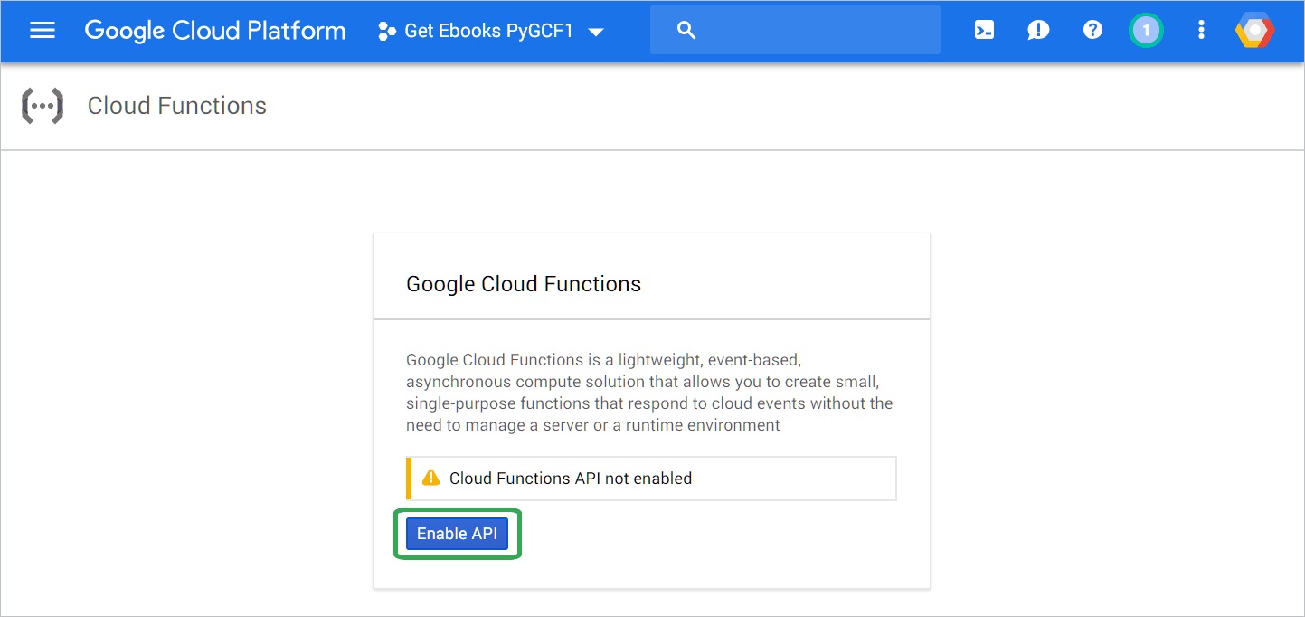Activate Cloud Shell from top bar
Viewport: 1305px width, 617px height.
click(x=984, y=31)
